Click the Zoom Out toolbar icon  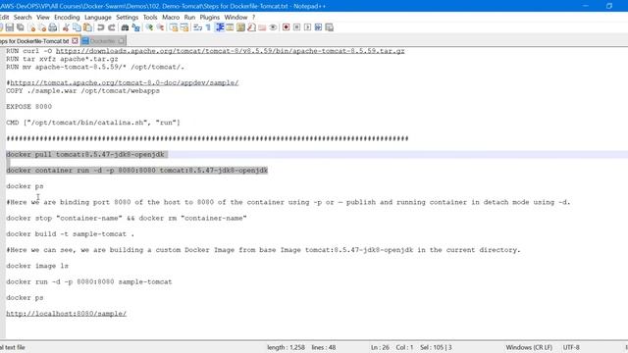pos(160,27)
